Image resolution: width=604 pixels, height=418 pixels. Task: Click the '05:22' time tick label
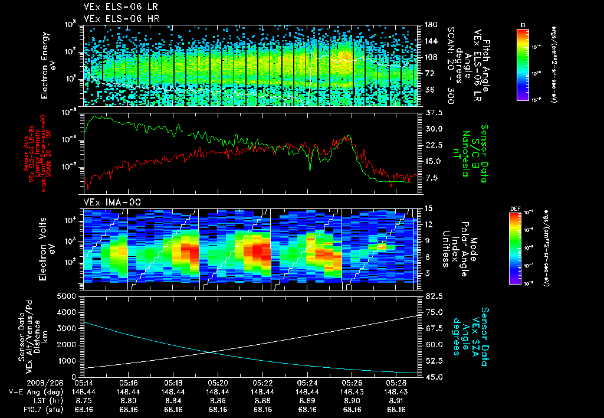pos(262,383)
